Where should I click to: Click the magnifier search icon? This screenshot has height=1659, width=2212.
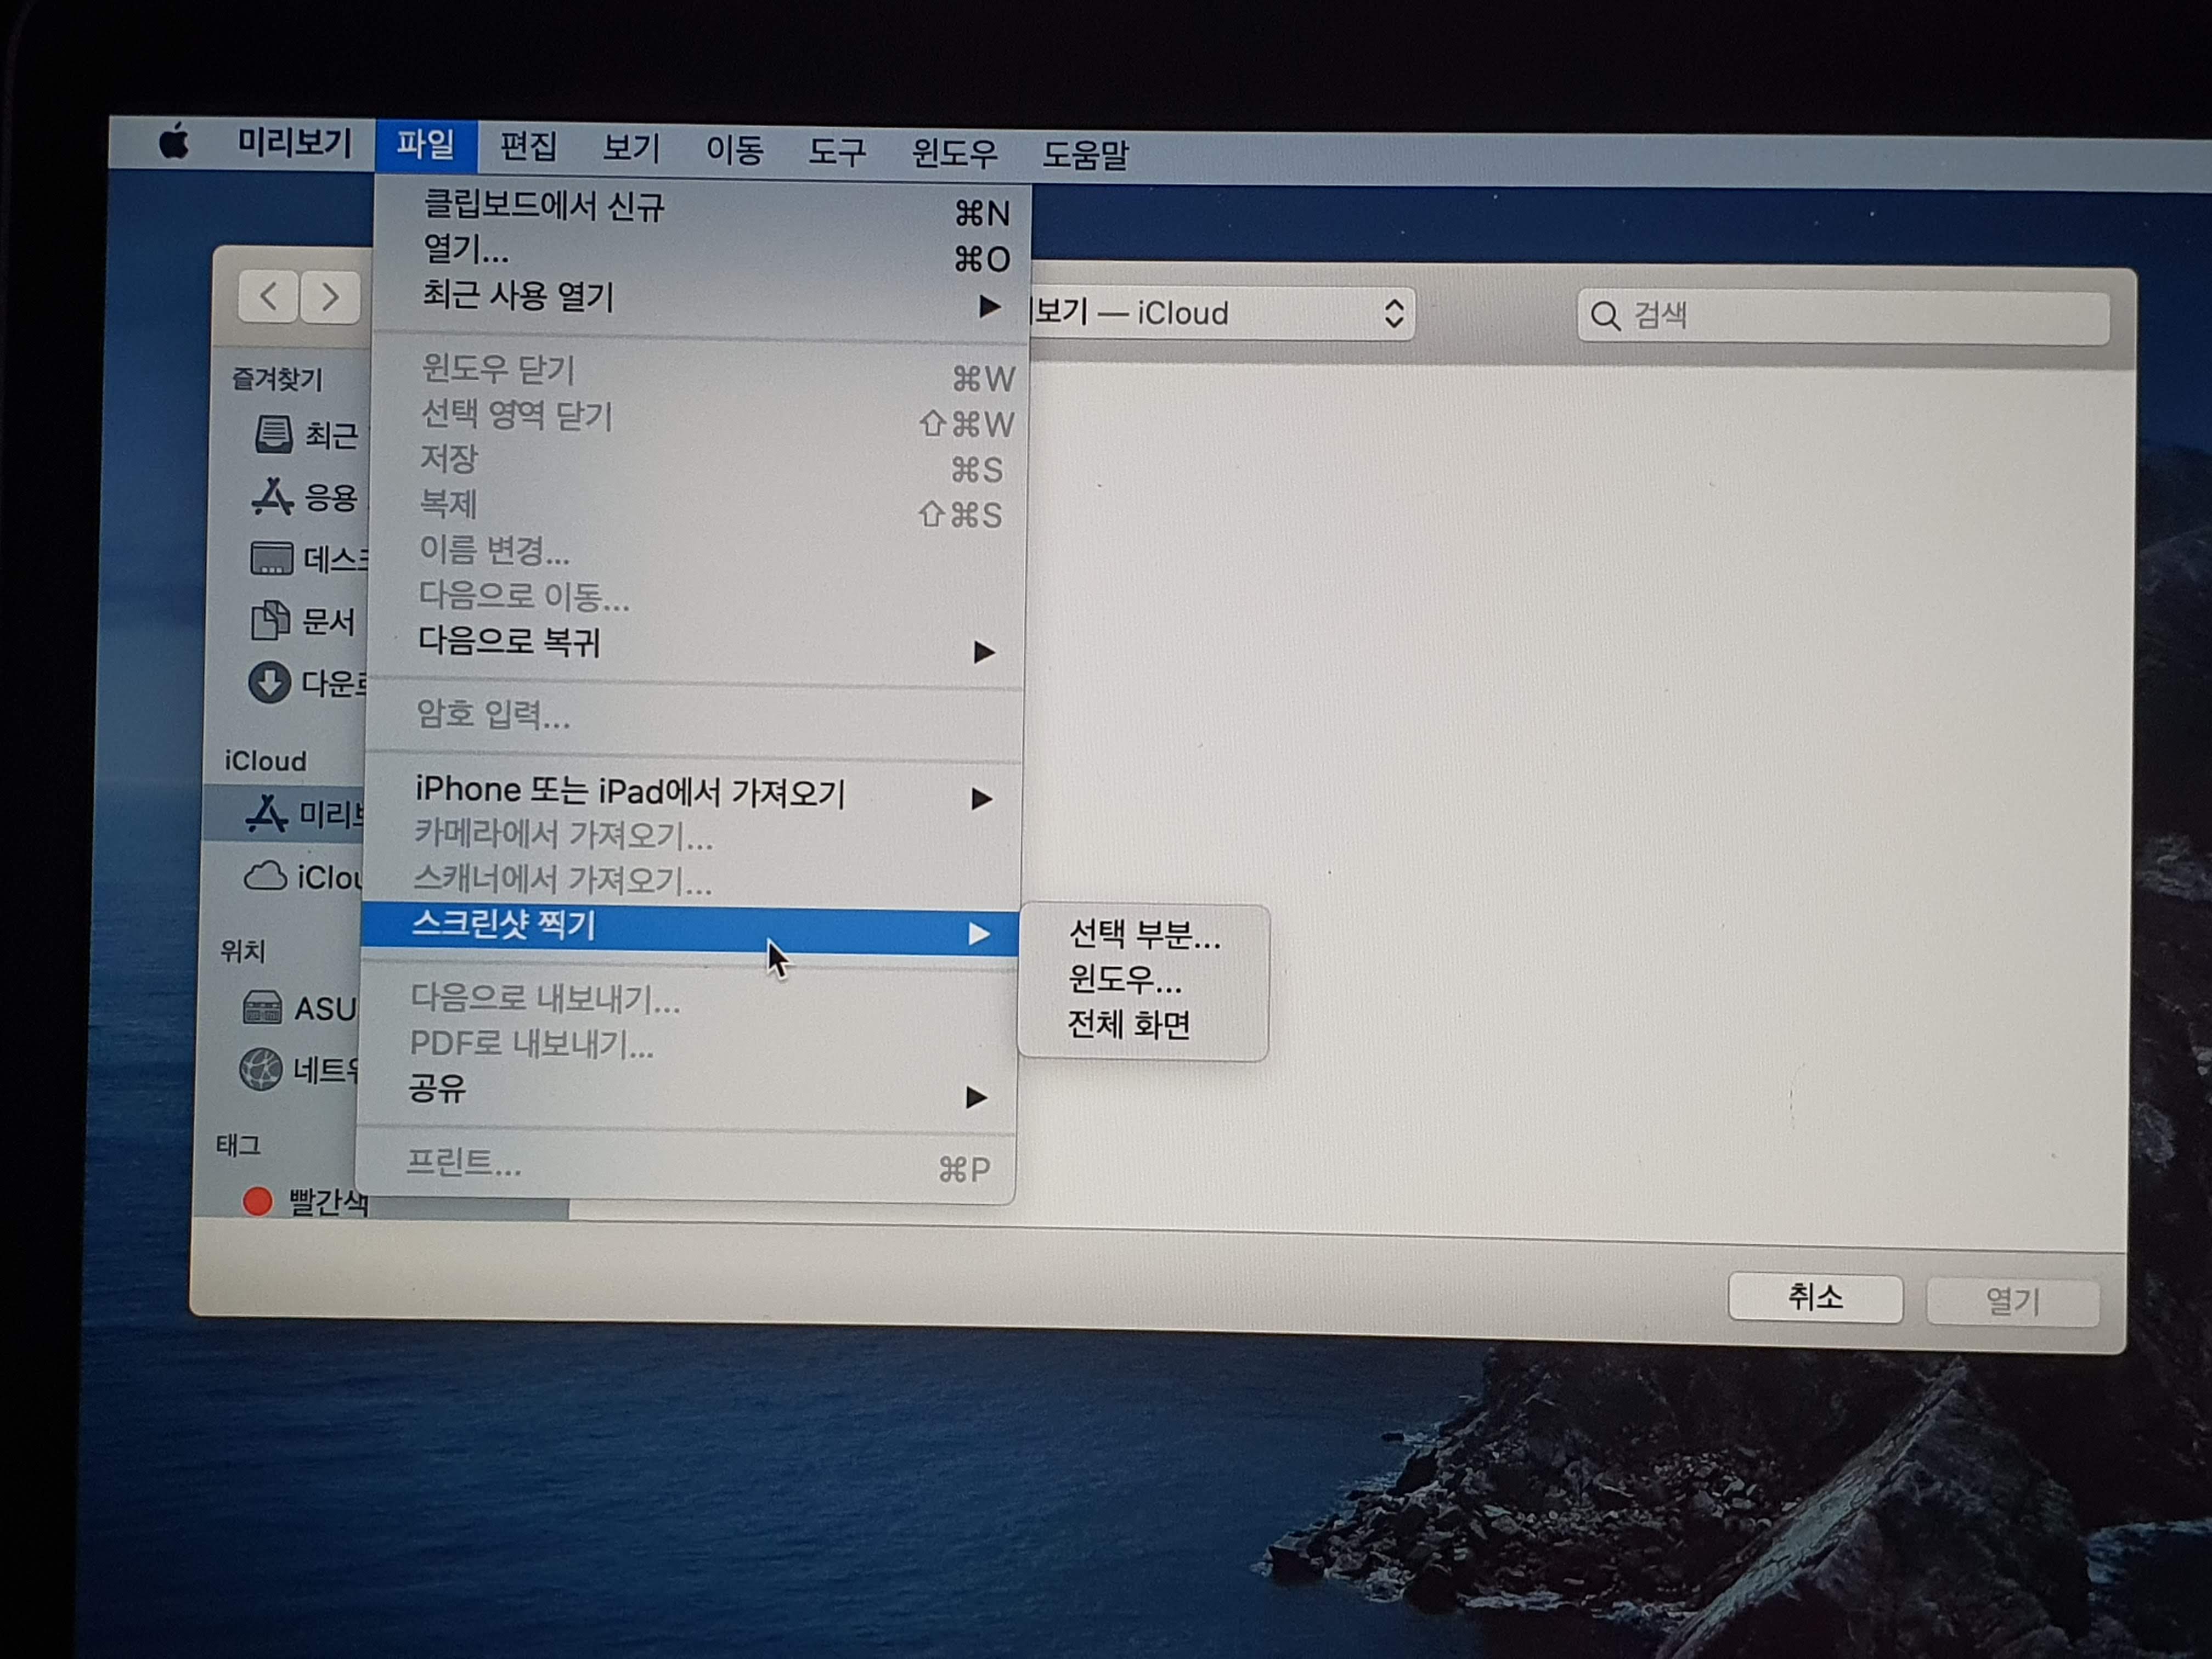tap(1605, 316)
